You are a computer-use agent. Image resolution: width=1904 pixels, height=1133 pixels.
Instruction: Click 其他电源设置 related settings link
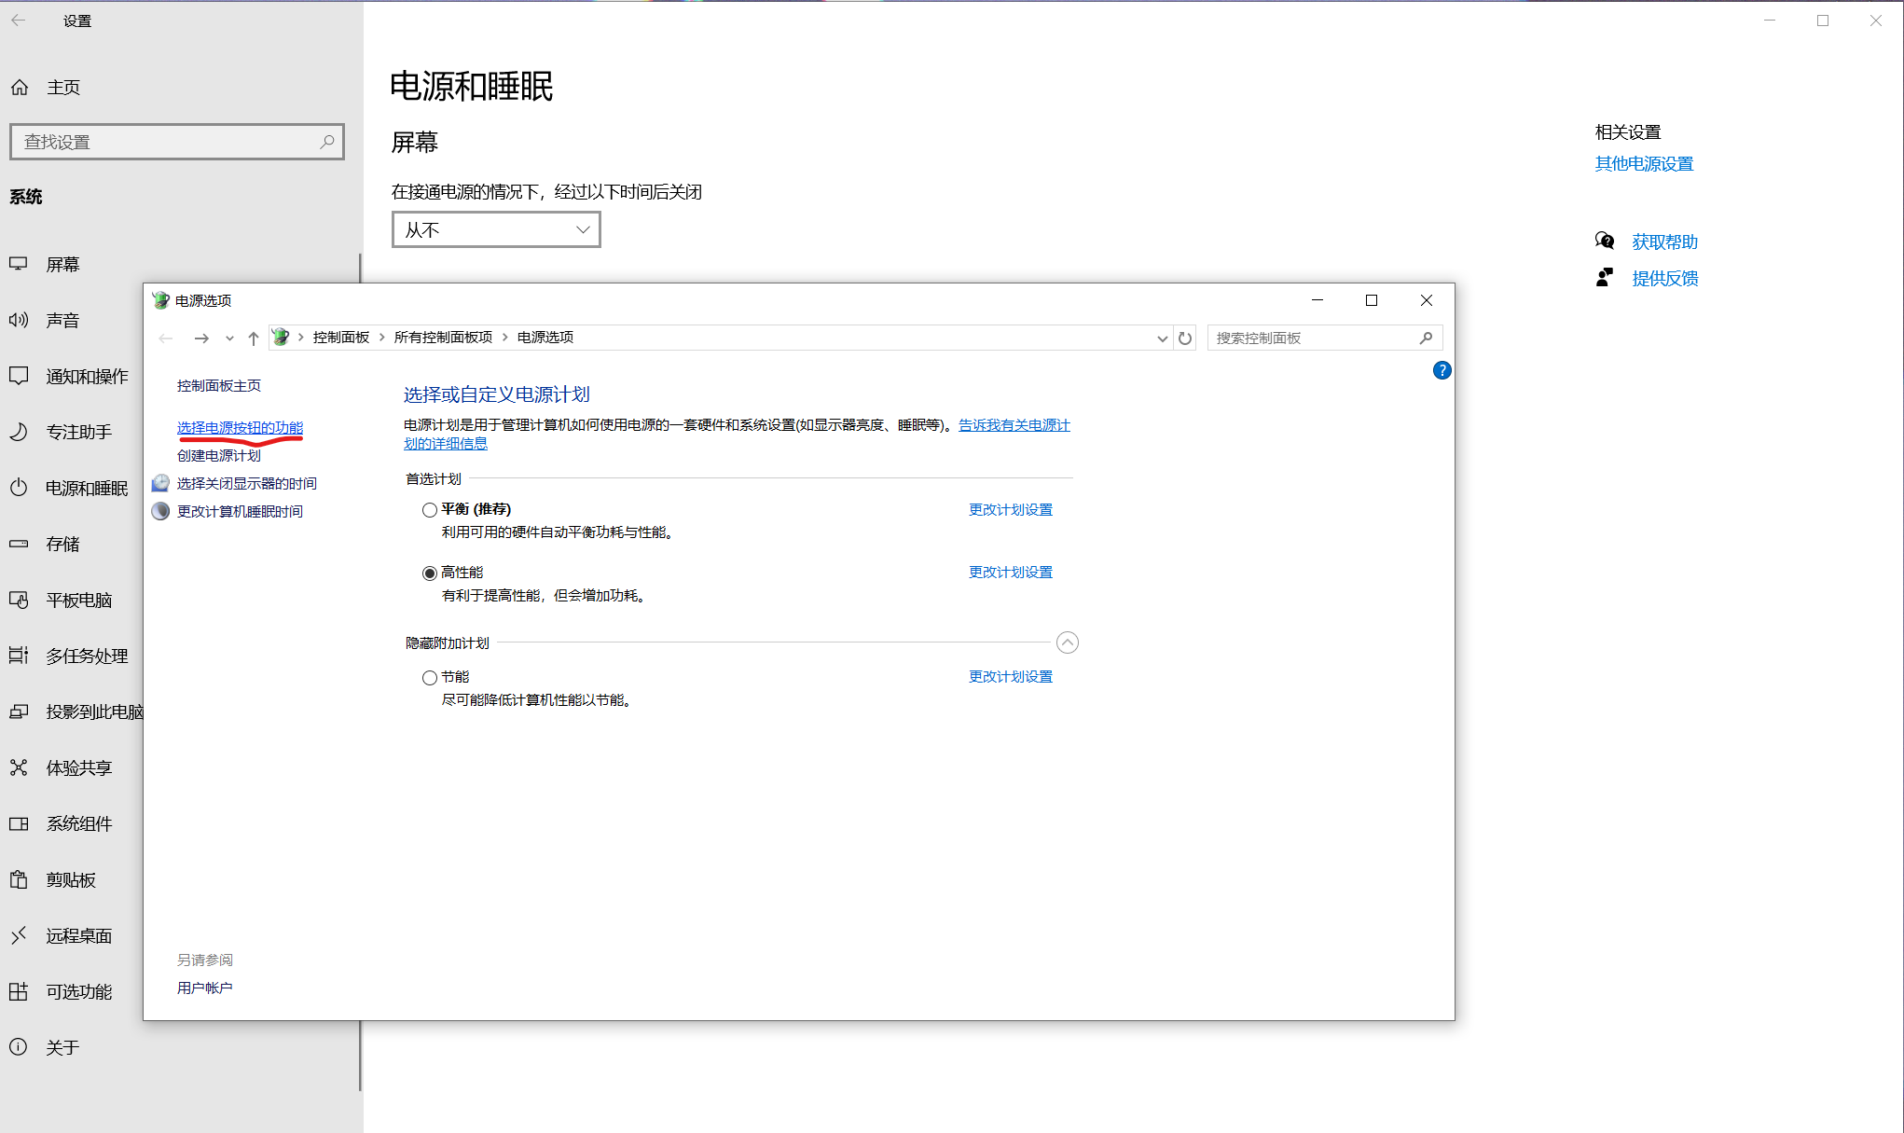coord(1644,164)
